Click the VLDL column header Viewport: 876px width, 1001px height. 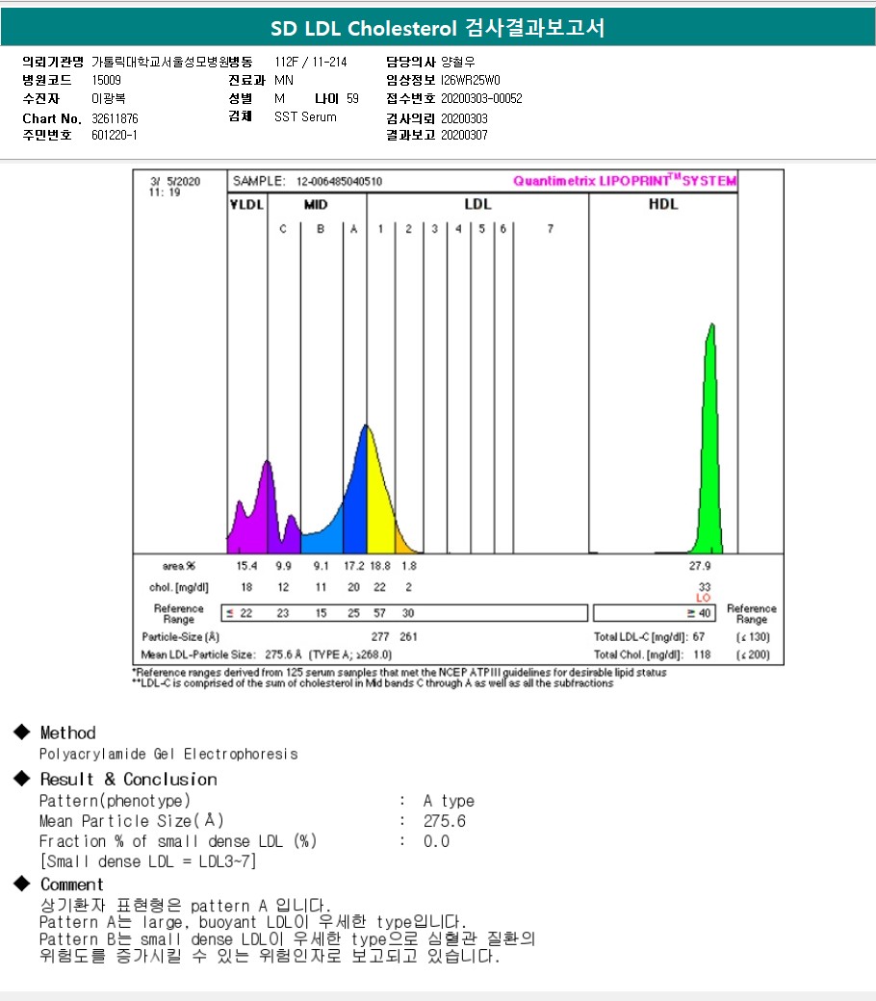coord(246,204)
